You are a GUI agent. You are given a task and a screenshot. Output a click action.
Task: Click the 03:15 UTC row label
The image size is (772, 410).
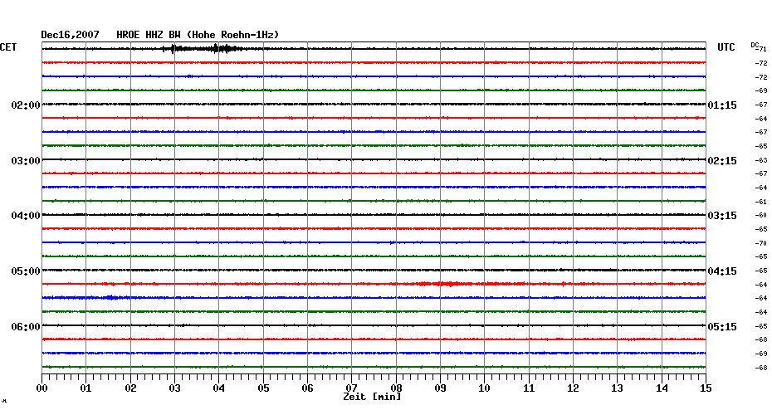point(722,216)
